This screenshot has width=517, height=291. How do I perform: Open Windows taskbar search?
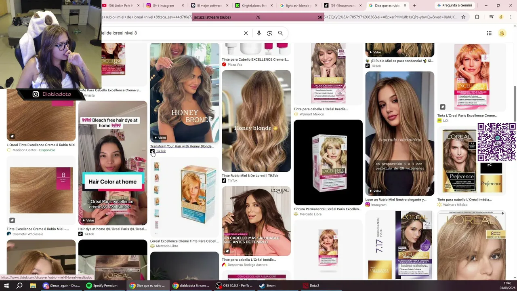pyautogui.click(x=19, y=285)
